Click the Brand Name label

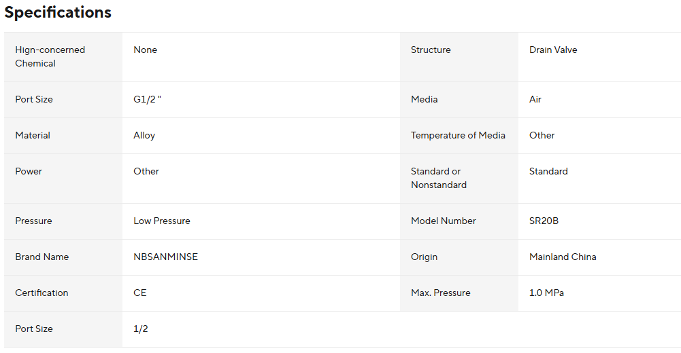(x=42, y=257)
